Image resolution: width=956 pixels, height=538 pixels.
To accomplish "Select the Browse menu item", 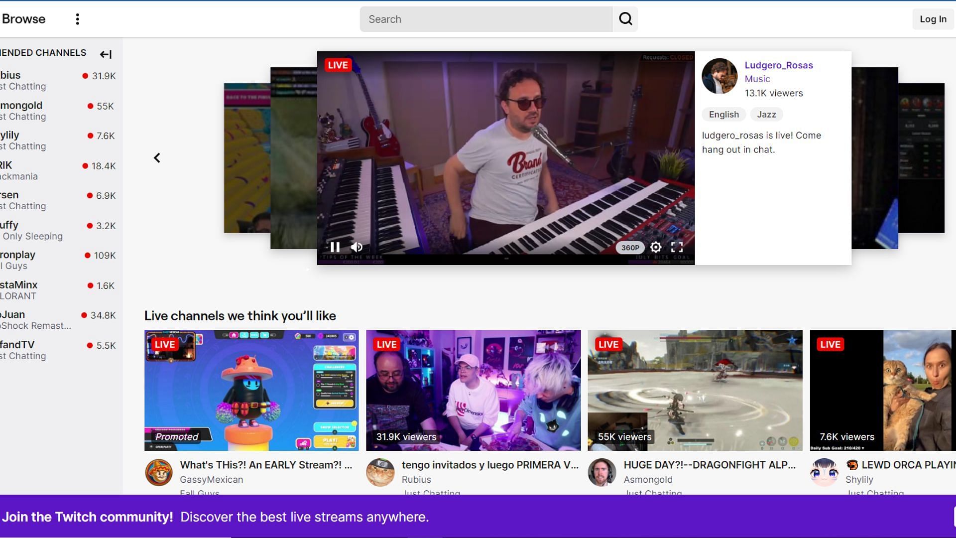I will coord(23,19).
